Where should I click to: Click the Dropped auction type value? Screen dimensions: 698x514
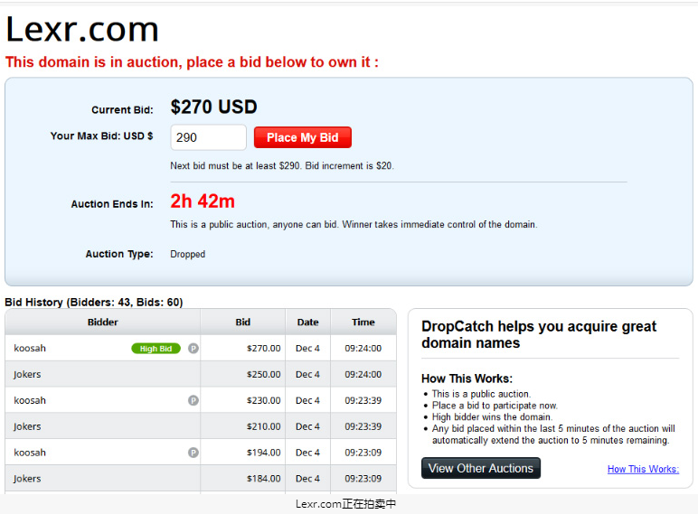click(x=188, y=255)
